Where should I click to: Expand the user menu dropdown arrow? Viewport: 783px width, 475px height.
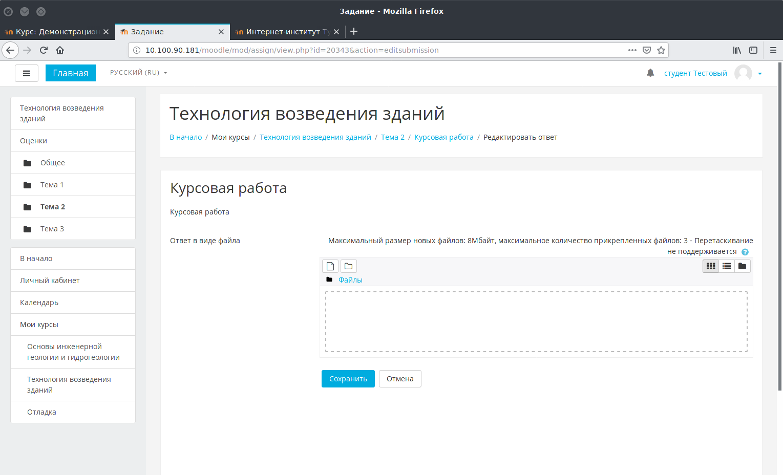coord(760,74)
